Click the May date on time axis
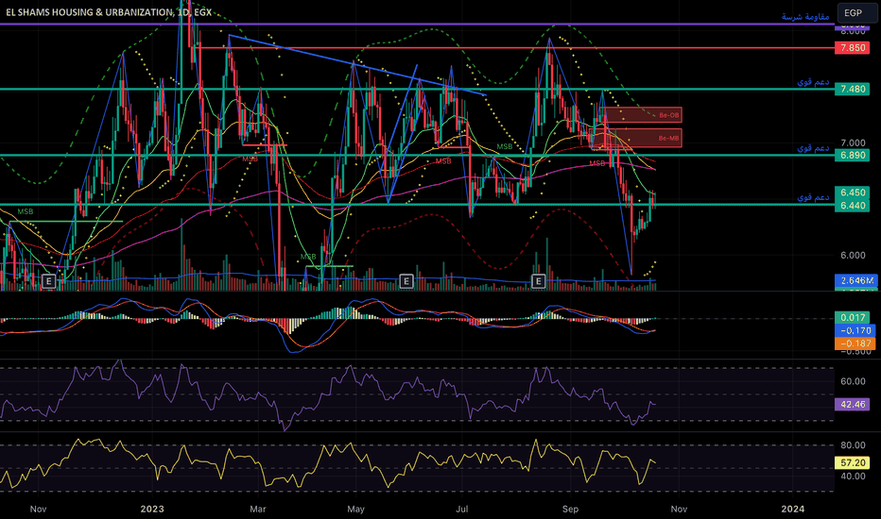Screen dimensions: 881x519 point(355,509)
